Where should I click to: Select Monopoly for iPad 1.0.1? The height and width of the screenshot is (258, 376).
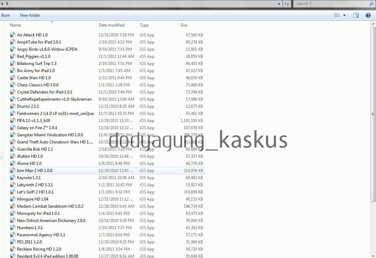pos(38,213)
